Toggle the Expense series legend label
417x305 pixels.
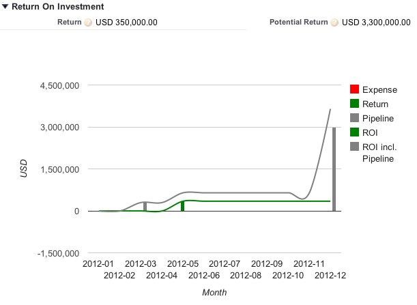377,89
